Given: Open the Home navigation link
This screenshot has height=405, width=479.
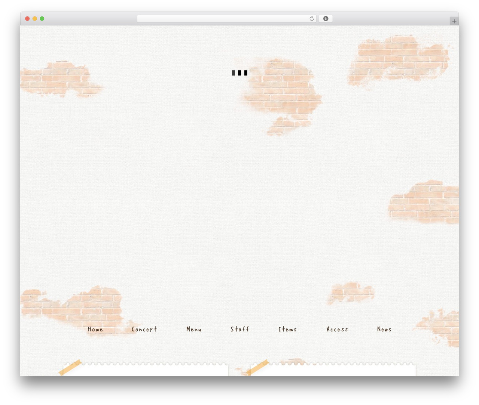Looking at the screenshot, I should pyautogui.click(x=95, y=329).
